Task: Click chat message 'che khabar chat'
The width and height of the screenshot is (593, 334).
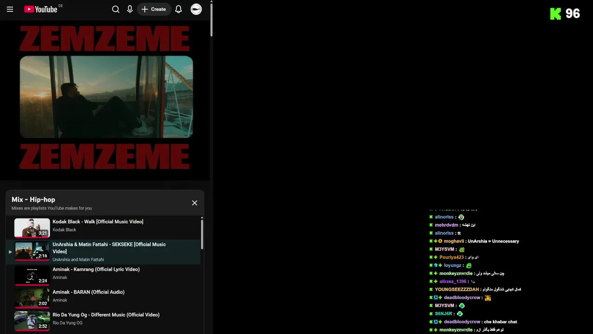Action: 500,322
